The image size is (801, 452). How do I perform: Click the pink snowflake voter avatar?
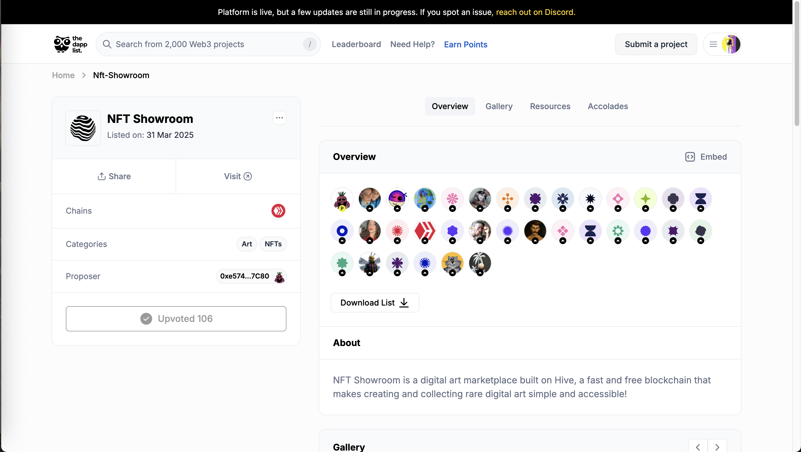point(453,199)
